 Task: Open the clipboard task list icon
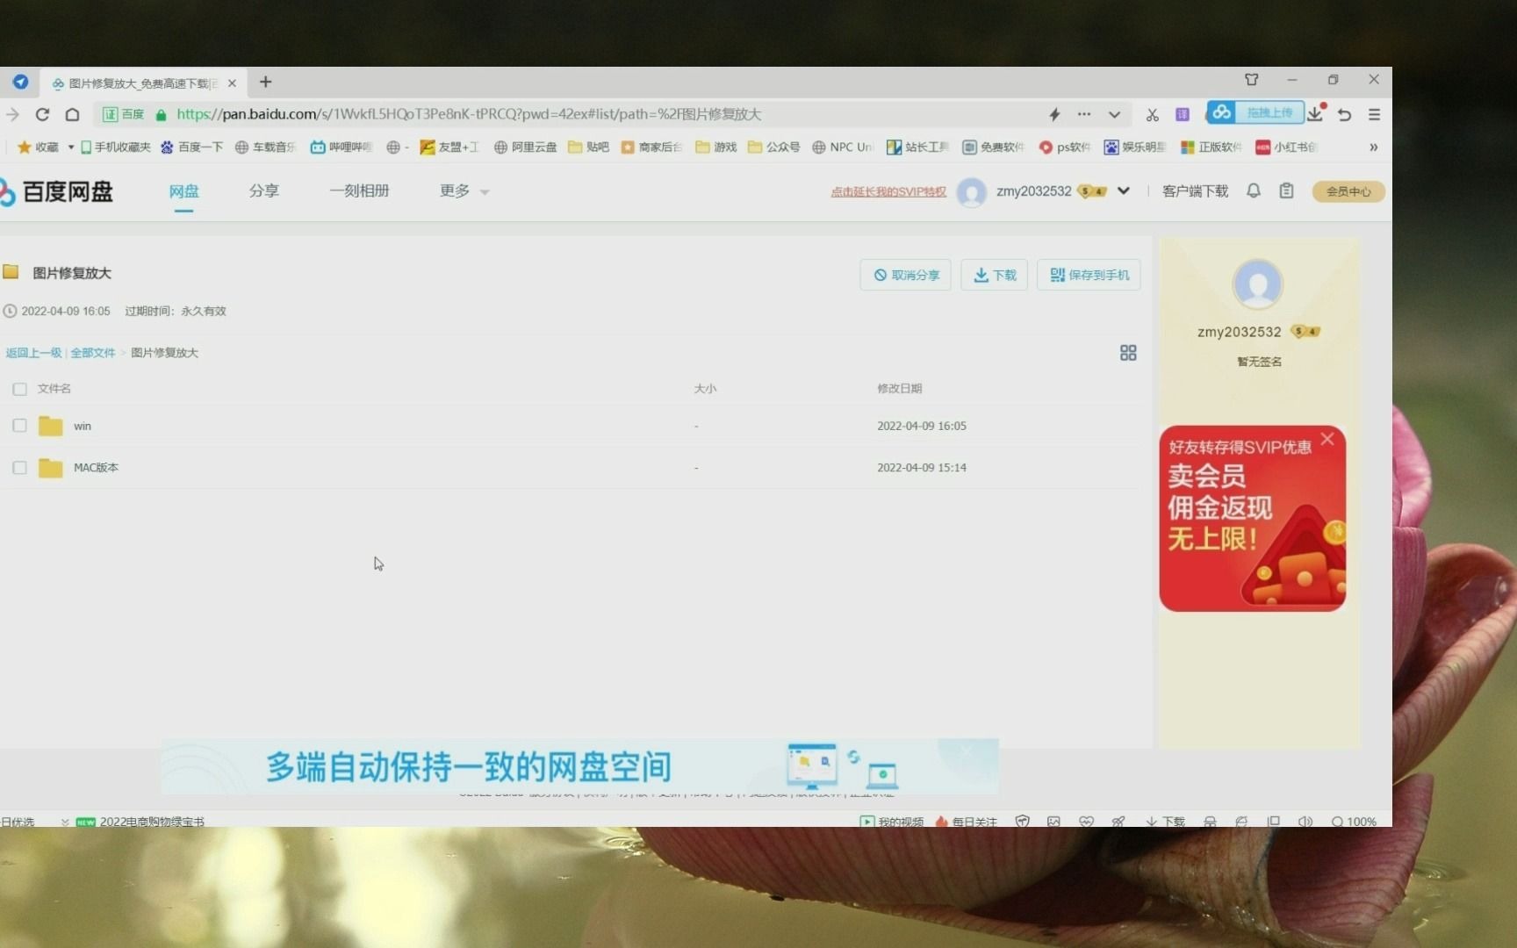click(1286, 190)
